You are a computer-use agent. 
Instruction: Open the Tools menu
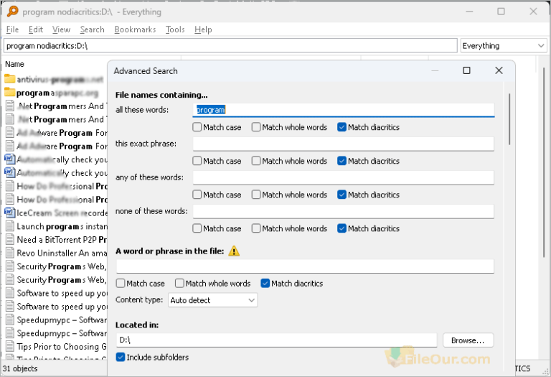click(175, 29)
